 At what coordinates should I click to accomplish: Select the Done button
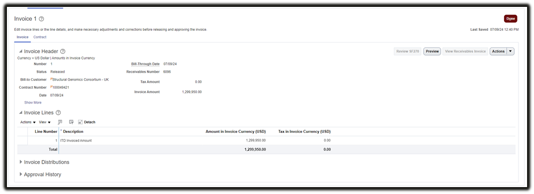(511, 19)
